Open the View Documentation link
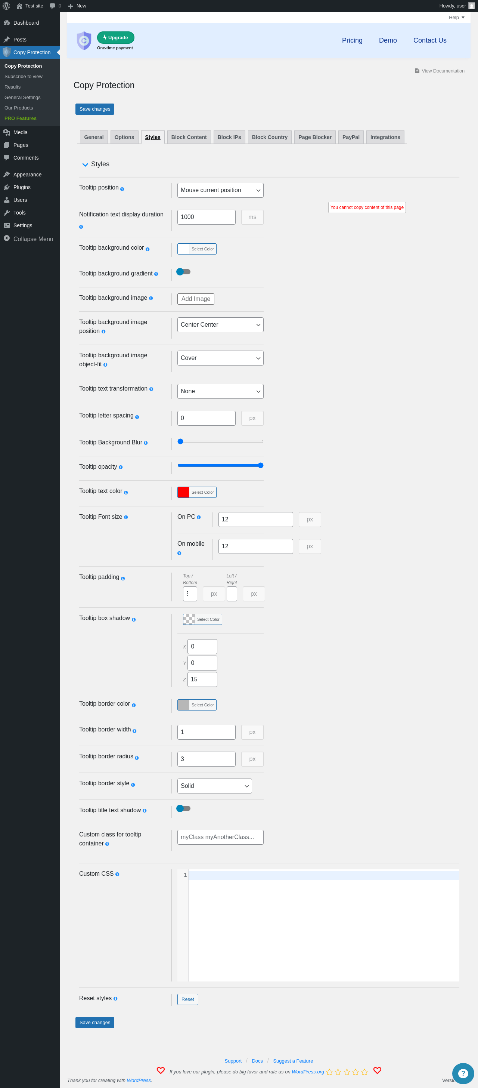 point(443,71)
